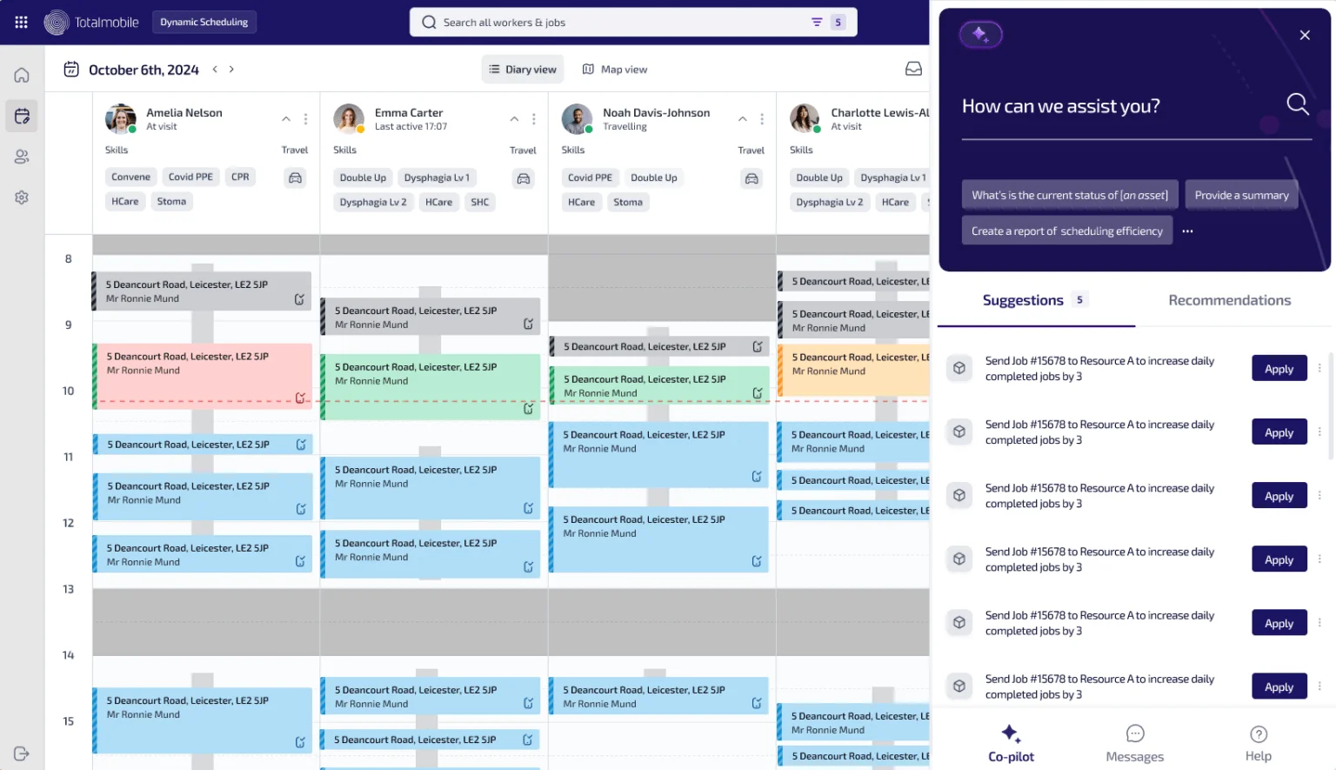1336x770 pixels.
Task: Open the inbox tray icon
Action: click(913, 69)
